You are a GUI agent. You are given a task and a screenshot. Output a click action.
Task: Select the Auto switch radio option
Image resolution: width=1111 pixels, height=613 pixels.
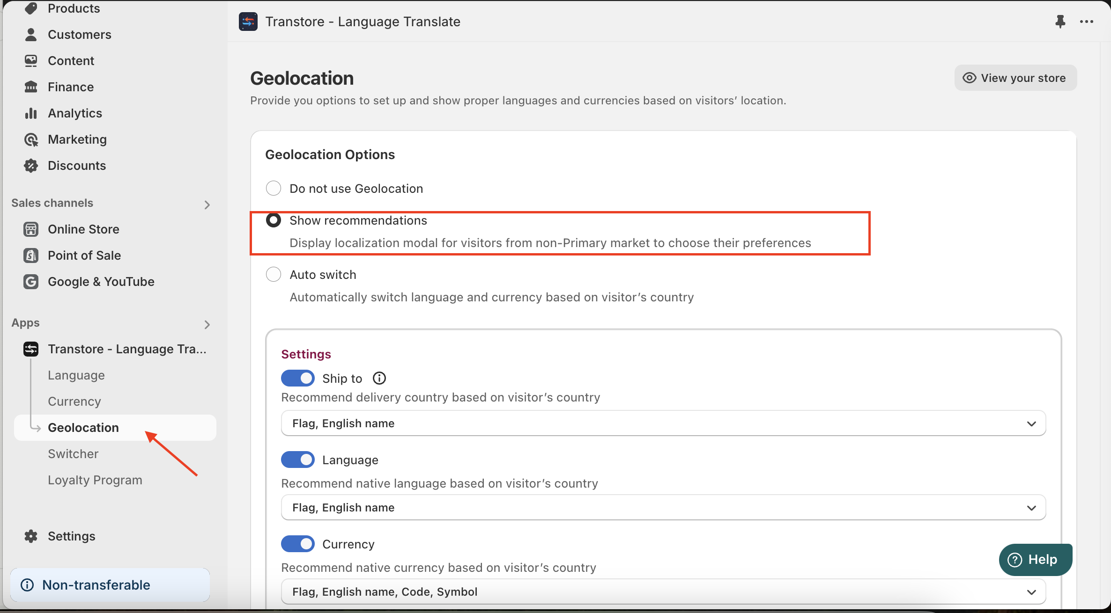[x=274, y=275]
